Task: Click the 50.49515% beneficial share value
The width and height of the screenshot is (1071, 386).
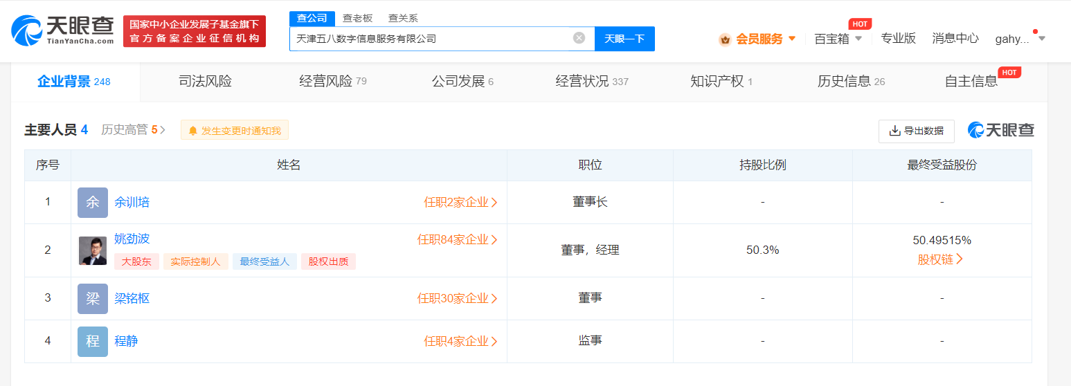Action: 942,241
